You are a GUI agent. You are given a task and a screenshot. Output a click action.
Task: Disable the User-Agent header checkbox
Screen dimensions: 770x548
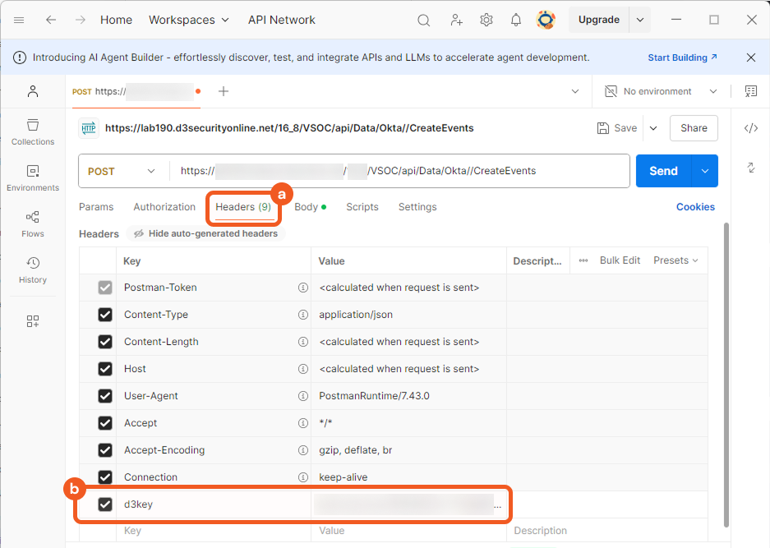coord(105,396)
